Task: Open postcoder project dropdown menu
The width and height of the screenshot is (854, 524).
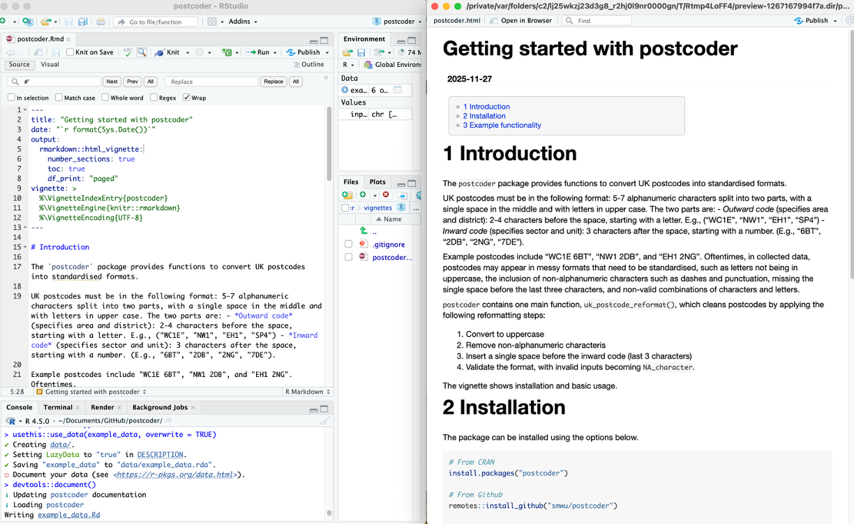Action: pos(396,22)
